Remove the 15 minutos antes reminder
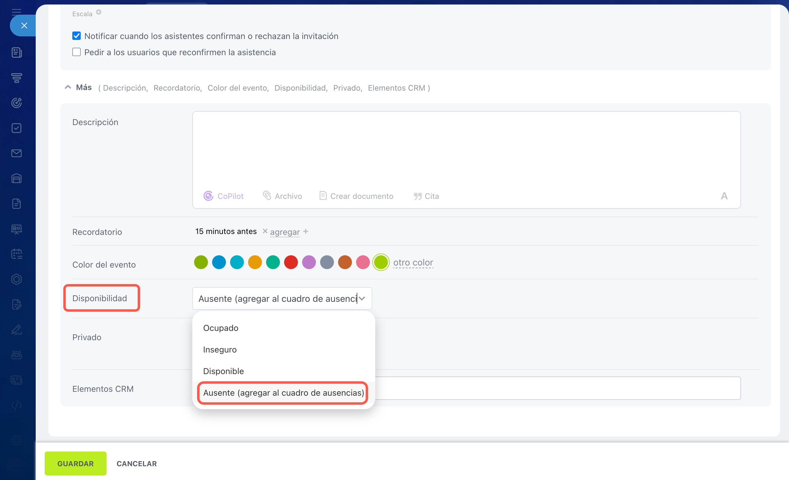789x480 pixels. pyautogui.click(x=265, y=231)
